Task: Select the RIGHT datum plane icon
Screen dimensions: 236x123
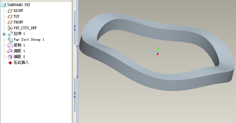Action: [10, 11]
